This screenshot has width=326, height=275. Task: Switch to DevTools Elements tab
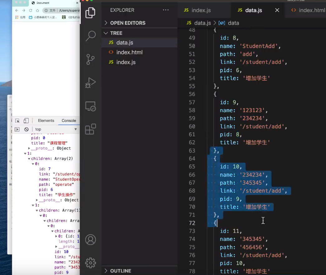(x=46, y=121)
